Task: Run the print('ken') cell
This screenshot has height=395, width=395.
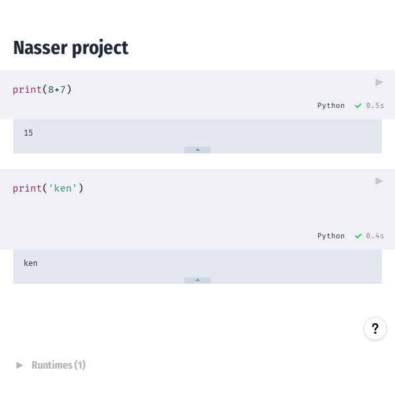Action: pos(379,181)
